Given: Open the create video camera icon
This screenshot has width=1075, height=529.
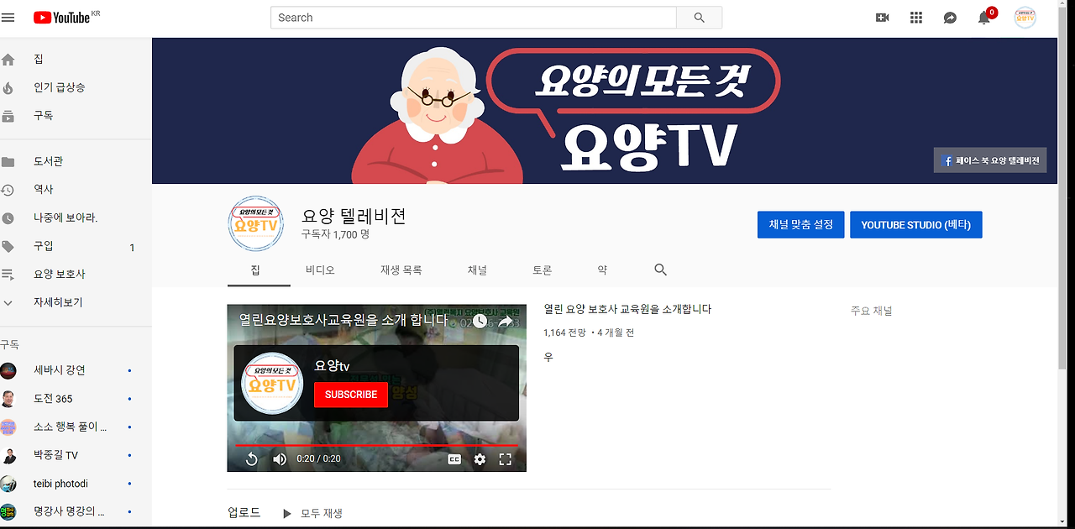Looking at the screenshot, I should [882, 18].
